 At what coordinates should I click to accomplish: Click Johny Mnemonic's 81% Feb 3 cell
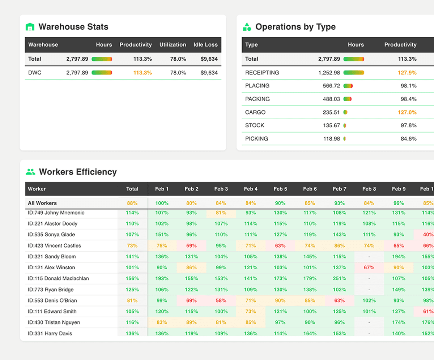tap(221, 213)
